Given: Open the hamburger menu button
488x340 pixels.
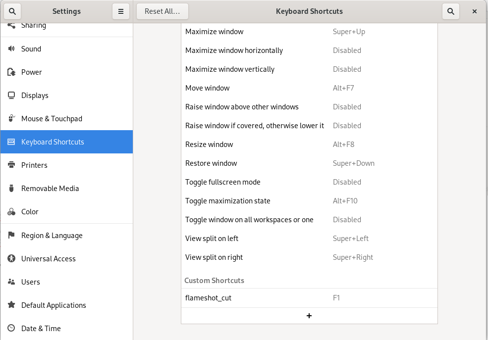Looking at the screenshot, I should [121, 11].
